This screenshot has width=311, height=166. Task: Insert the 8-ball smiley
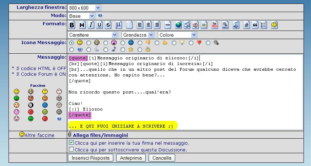point(31,105)
